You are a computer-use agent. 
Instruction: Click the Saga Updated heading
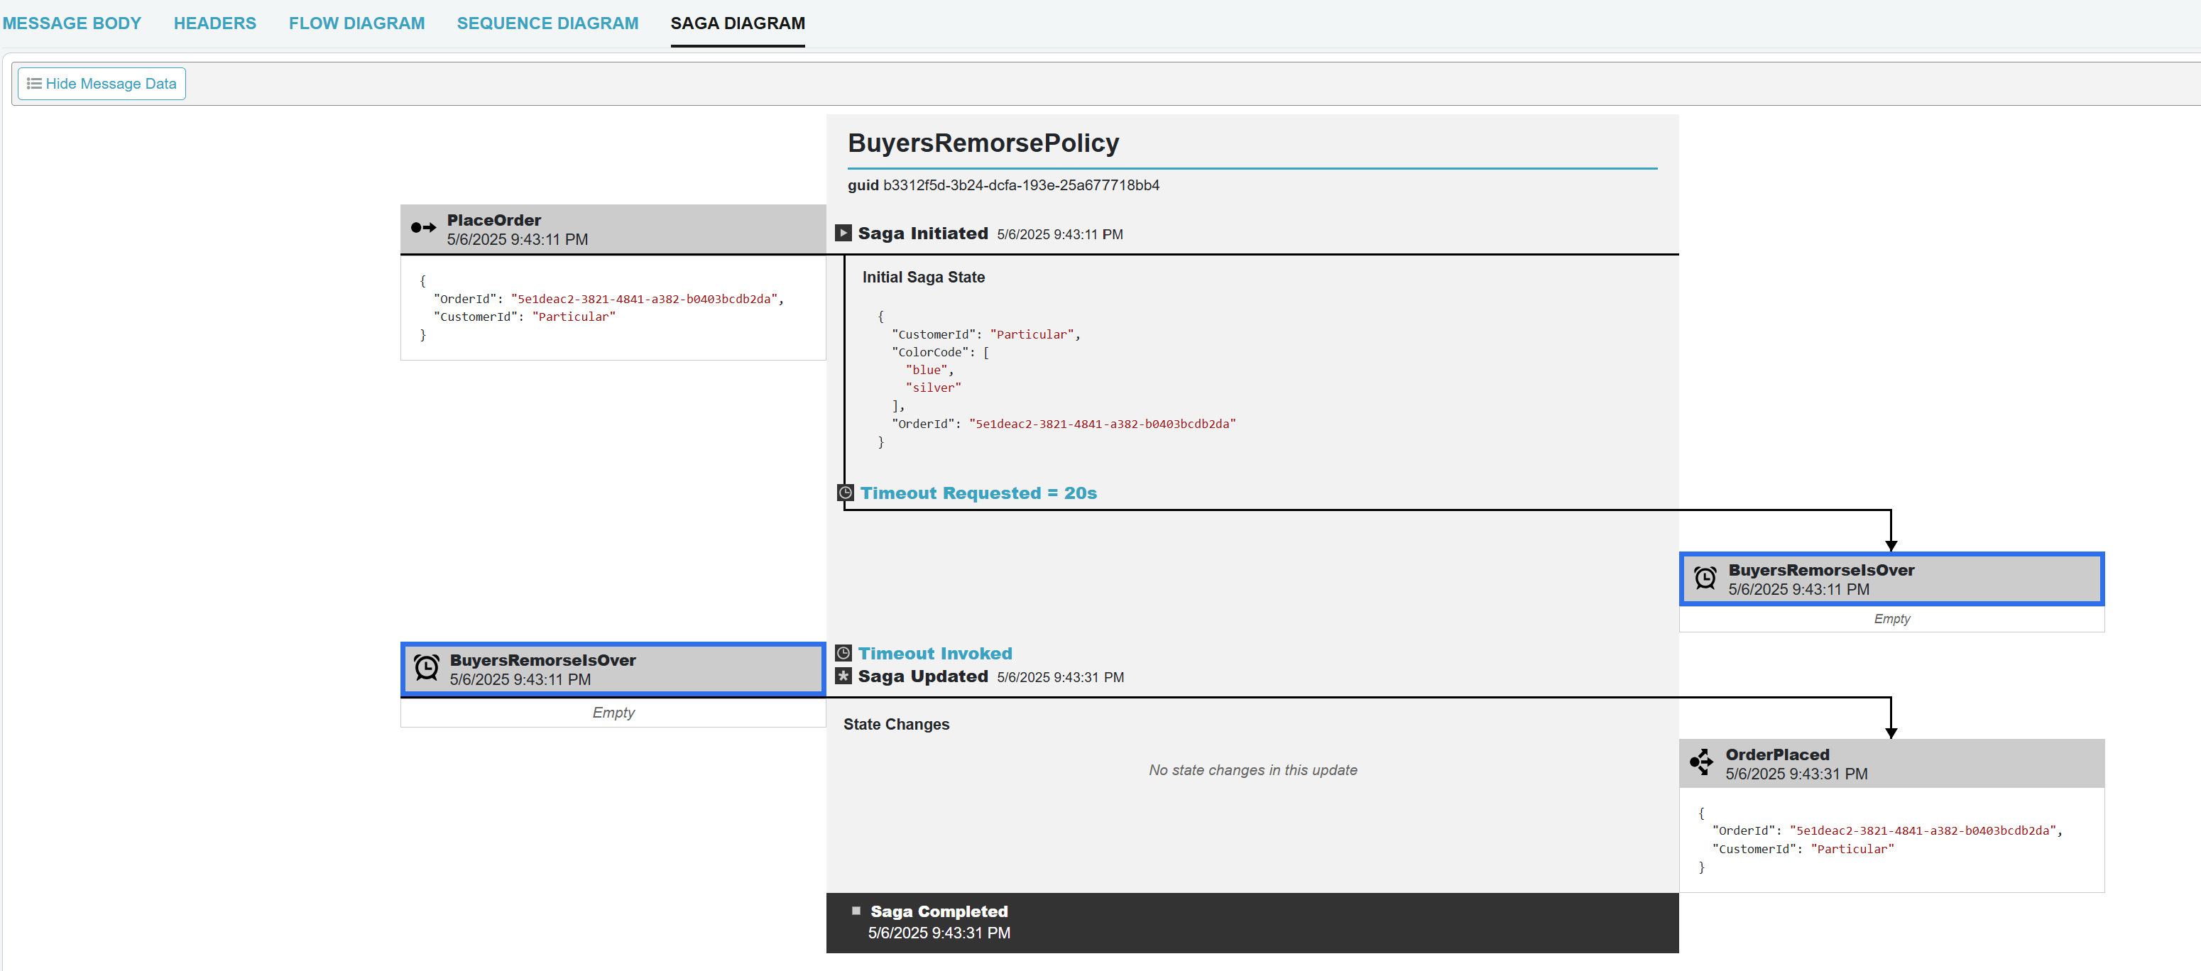coord(923,676)
